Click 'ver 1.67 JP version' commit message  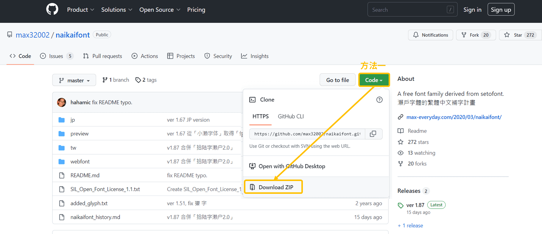point(188,120)
